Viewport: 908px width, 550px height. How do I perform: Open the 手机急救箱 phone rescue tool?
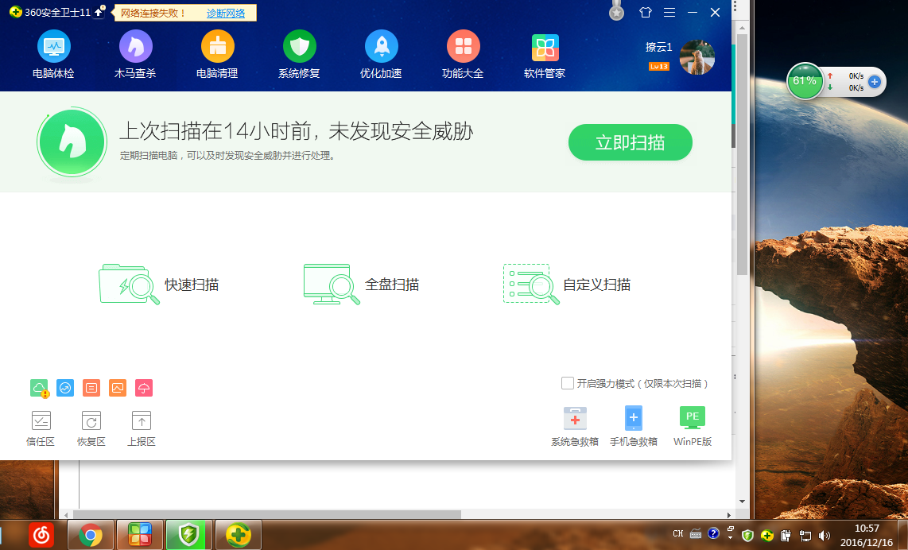pyautogui.click(x=633, y=424)
